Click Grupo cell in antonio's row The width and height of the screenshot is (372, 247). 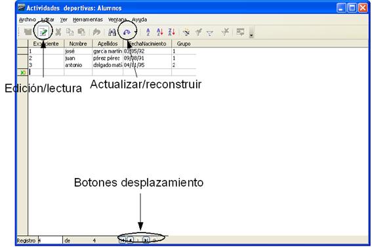click(x=184, y=65)
